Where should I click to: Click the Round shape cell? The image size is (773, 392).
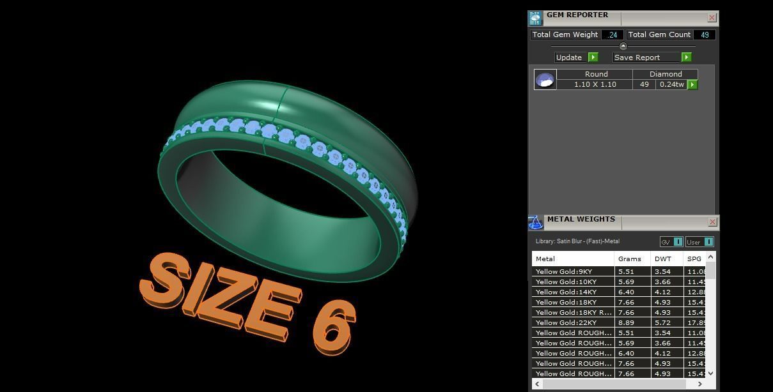point(595,74)
